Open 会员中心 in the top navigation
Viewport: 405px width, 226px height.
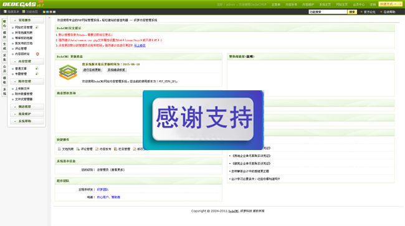(x=359, y=4)
